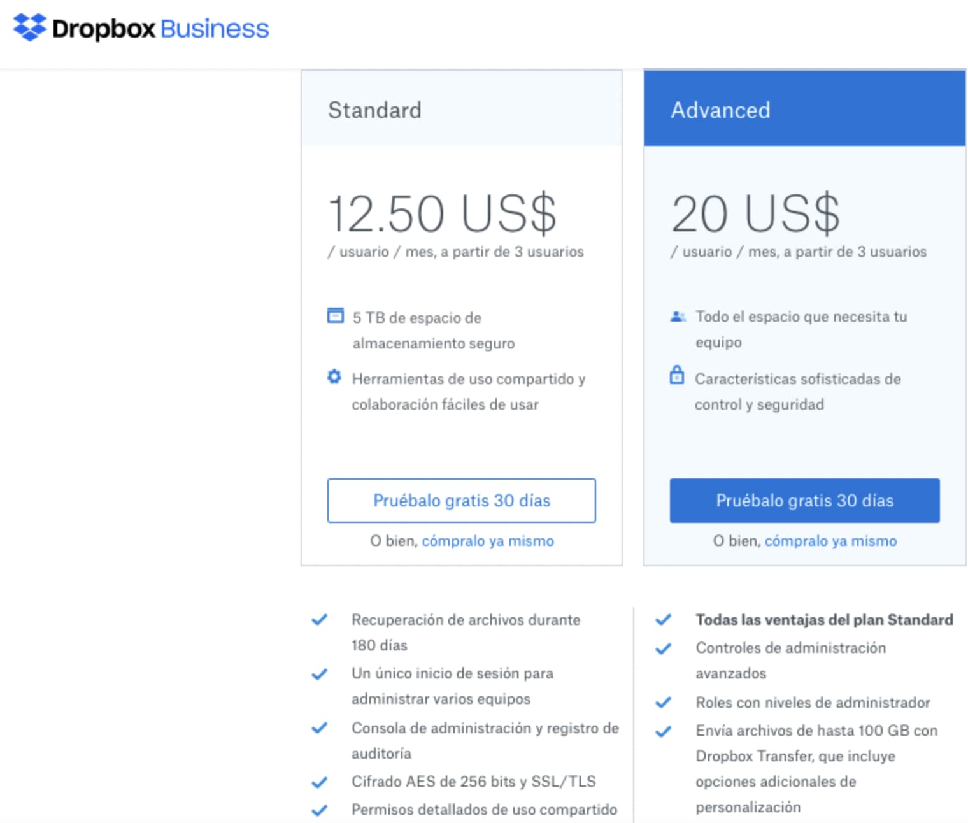Click the checkmark beside Roles con niveles
Viewport: 968px width, 823px height.
coord(663,702)
